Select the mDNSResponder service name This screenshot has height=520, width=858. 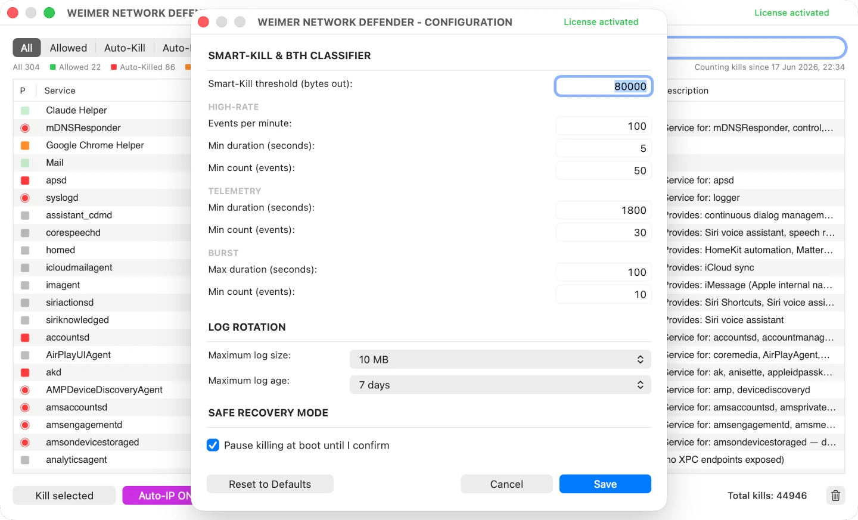[x=83, y=128]
